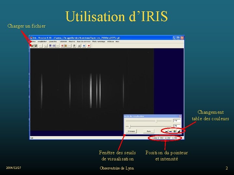234x175 pixels.
Task: Click the greyed redo icon in the toolbar
Action: point(45,46)
